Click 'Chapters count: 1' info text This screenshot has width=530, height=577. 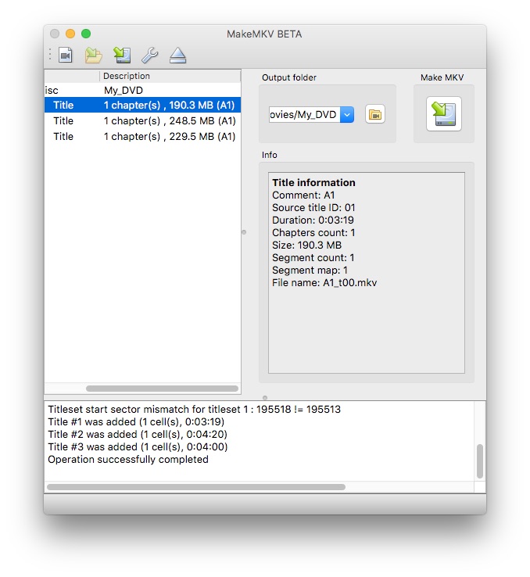[313, 232]
